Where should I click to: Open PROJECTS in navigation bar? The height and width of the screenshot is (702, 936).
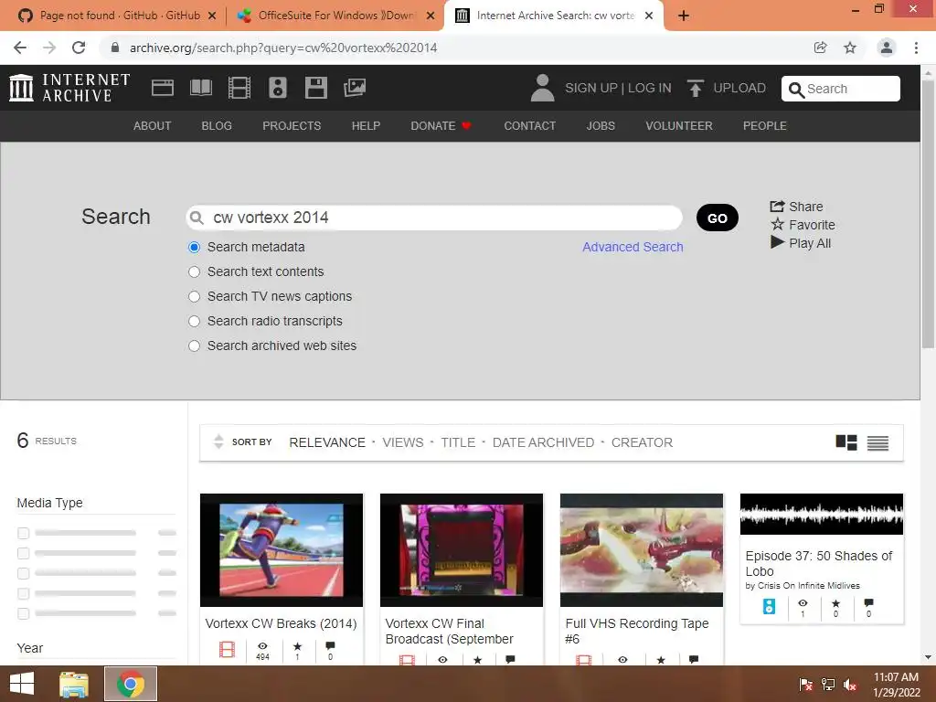292,126
